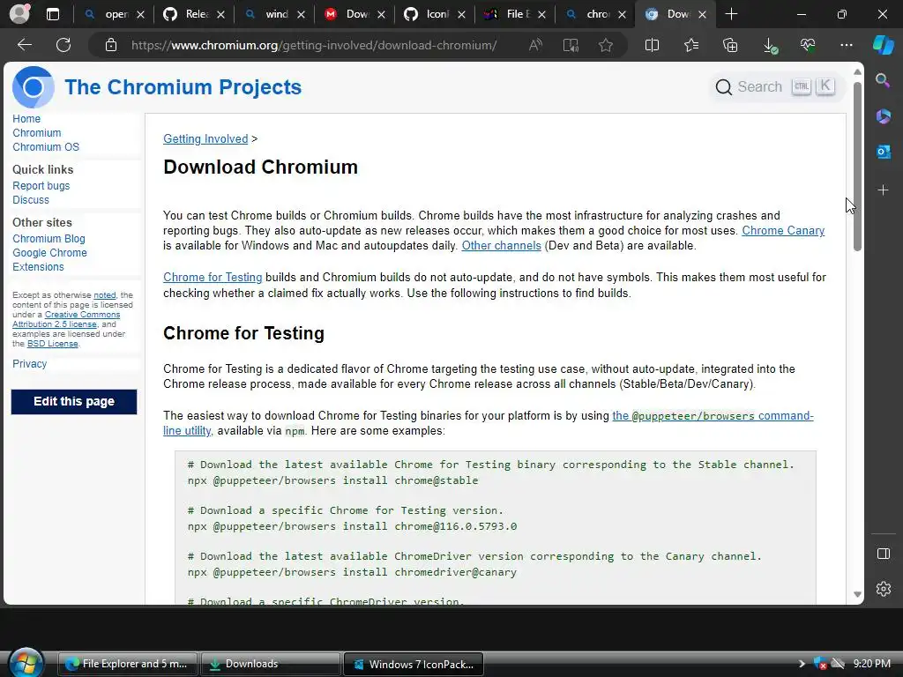Go back using the back arrow
The image size is (903, 677).
25,45
